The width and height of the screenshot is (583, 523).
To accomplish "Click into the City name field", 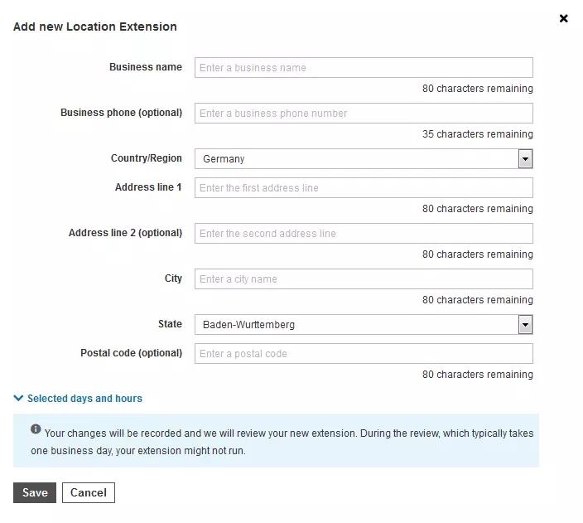I will tap(363, 279).
